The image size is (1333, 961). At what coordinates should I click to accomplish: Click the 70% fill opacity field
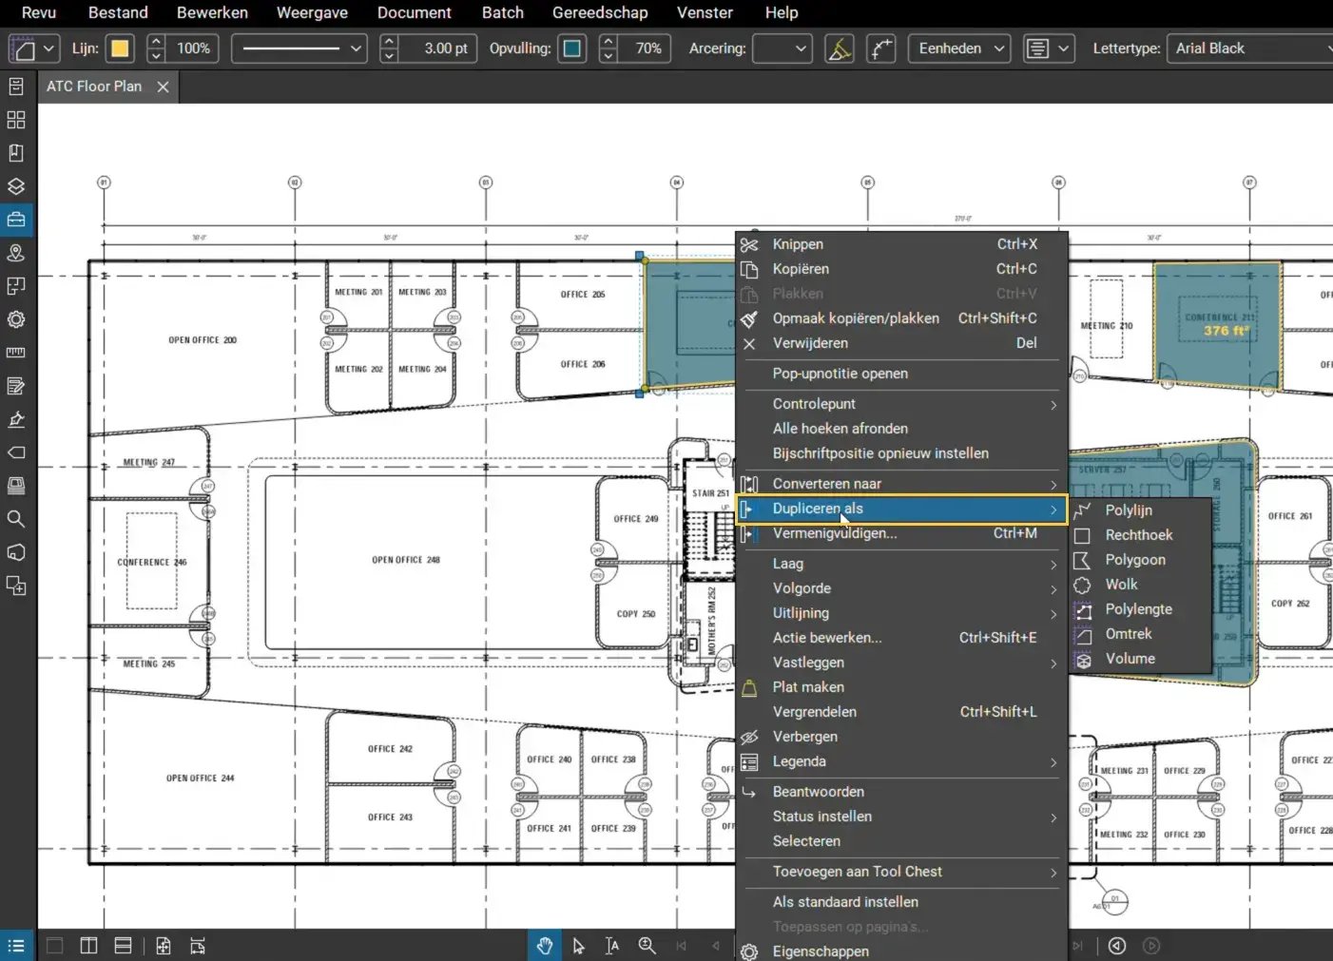pyautogui.click(x=645, y=48)
